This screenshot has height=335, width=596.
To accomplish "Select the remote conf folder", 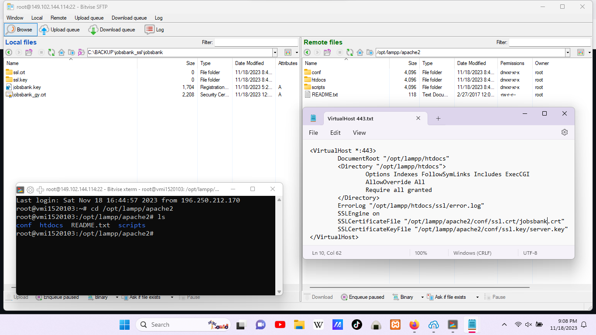I will coord(316,72).
